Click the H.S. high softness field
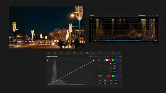This screenshot has width=166, height=93. coord(116,83)
